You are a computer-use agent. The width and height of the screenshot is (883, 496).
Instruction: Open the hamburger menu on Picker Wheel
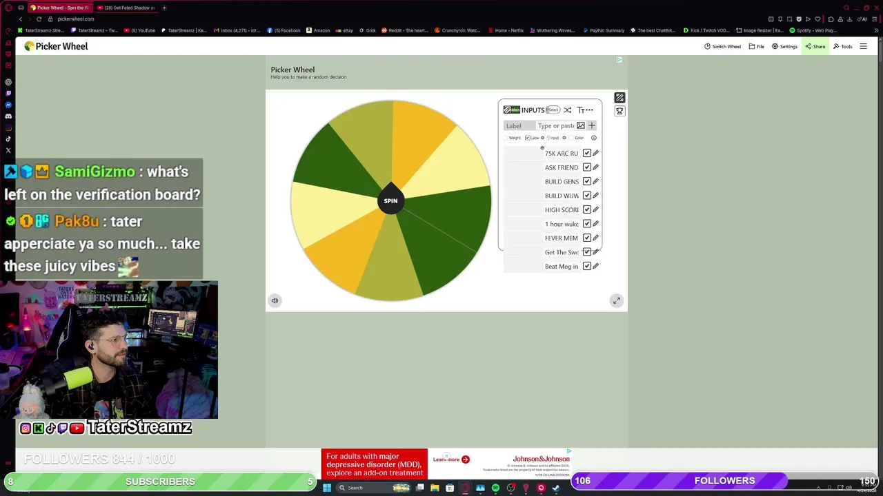click(863, 46)
